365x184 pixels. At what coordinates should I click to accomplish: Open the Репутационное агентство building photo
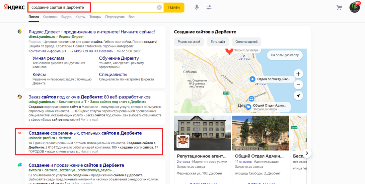202,133
